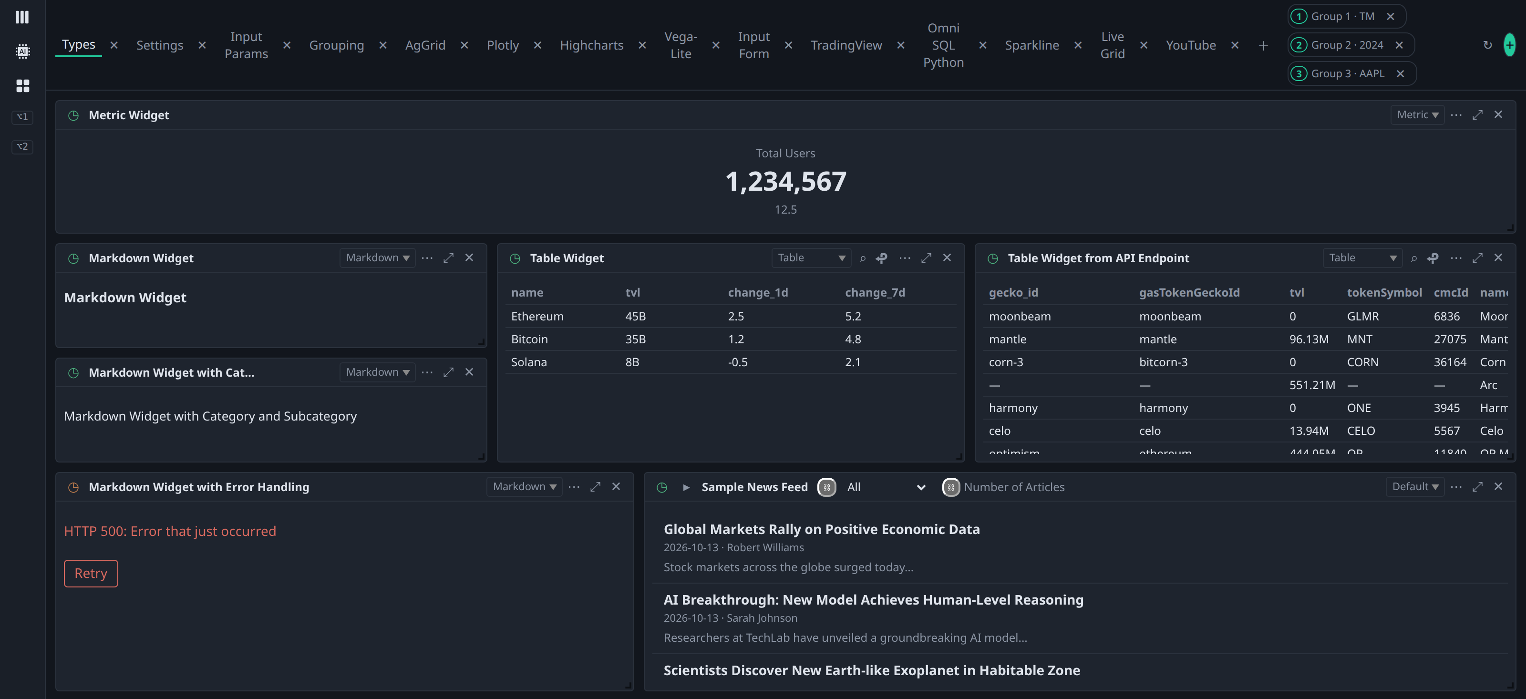Toggle the parameter icon next to All

point(827,487)
